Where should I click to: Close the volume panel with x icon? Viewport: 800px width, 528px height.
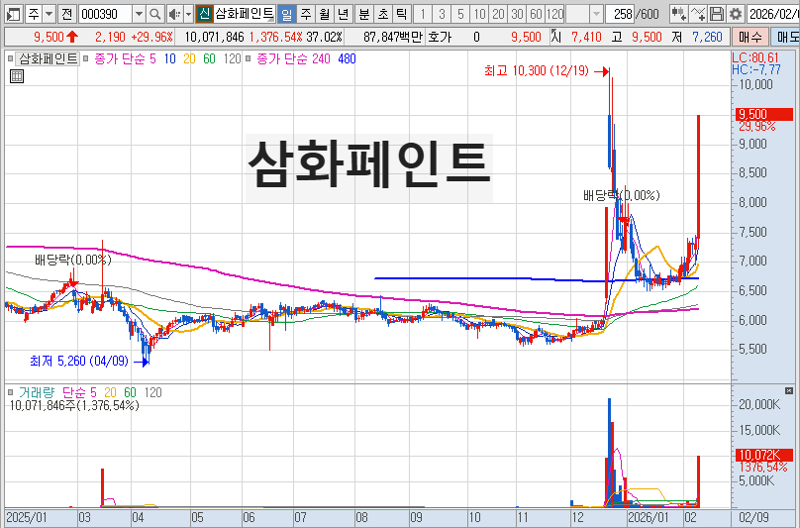(x=789, y=390)
